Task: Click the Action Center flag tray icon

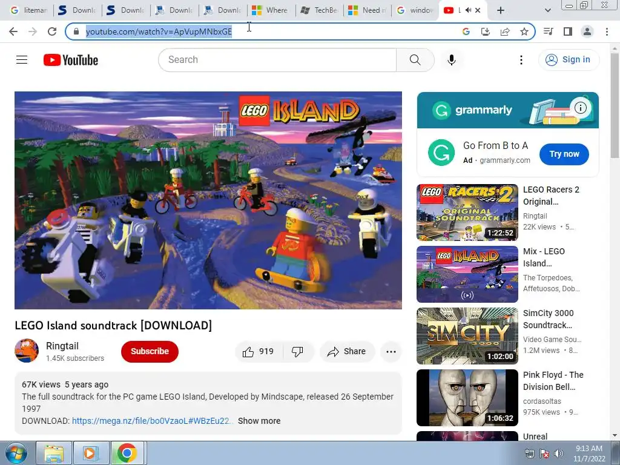Action: point(544,453)
